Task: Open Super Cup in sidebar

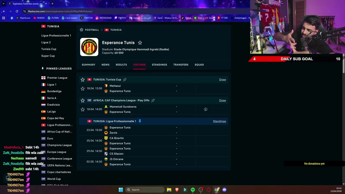Action: [48, 56]
